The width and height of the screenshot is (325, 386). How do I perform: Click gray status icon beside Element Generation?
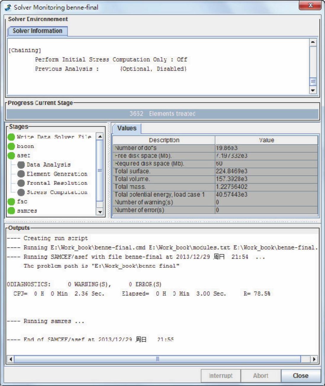tap(21, 174)
